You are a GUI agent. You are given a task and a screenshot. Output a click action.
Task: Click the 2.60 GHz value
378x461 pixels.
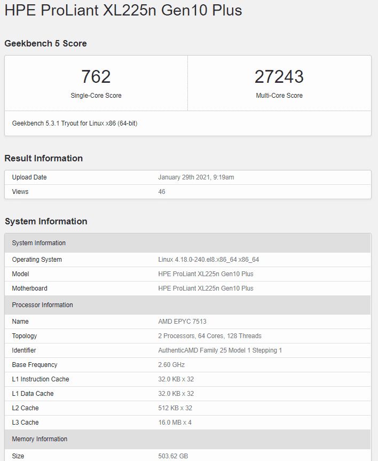click(x=171, y=365)
